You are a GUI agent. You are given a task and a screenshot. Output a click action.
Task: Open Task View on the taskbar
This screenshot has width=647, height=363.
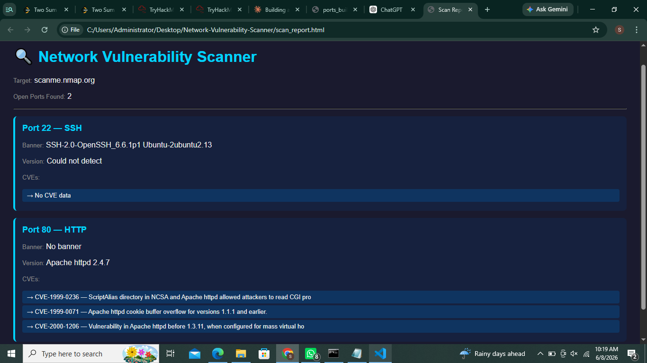[171, 354]
